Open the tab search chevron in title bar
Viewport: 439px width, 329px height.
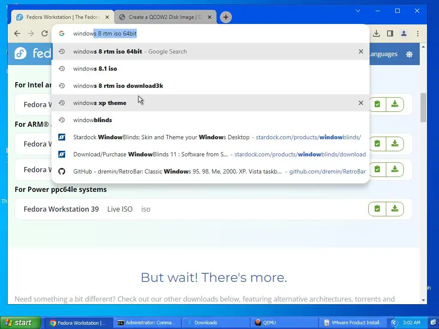click(x=358, y=11)
